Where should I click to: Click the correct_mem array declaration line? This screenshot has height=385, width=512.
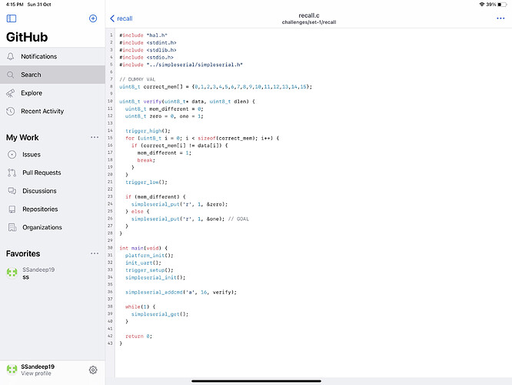click(215, 87)
